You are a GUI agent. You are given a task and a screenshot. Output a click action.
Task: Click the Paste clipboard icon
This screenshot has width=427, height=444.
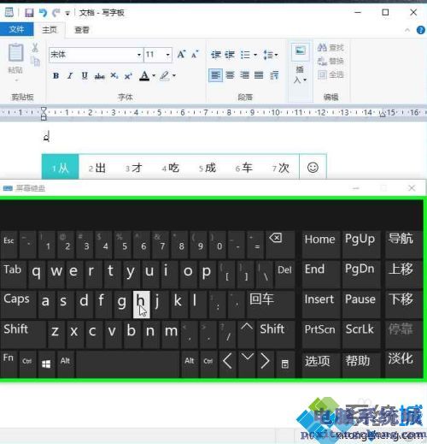click(x=15, y=53)
